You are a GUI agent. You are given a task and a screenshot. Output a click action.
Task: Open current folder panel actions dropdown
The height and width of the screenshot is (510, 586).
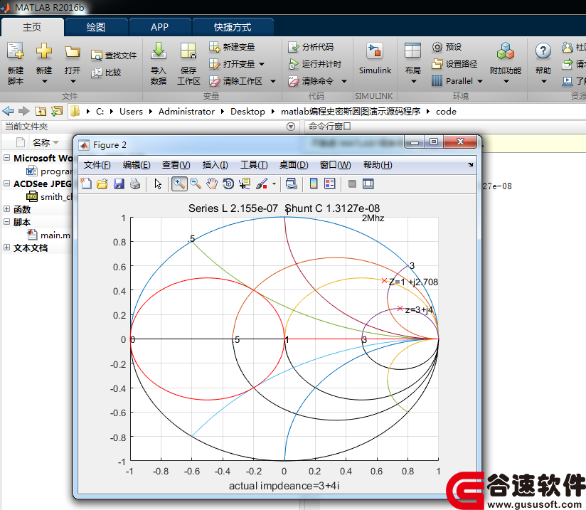point(291,127)
